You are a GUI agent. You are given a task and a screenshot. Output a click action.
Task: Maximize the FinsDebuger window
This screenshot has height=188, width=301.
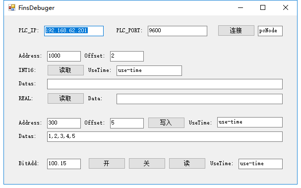263,7
